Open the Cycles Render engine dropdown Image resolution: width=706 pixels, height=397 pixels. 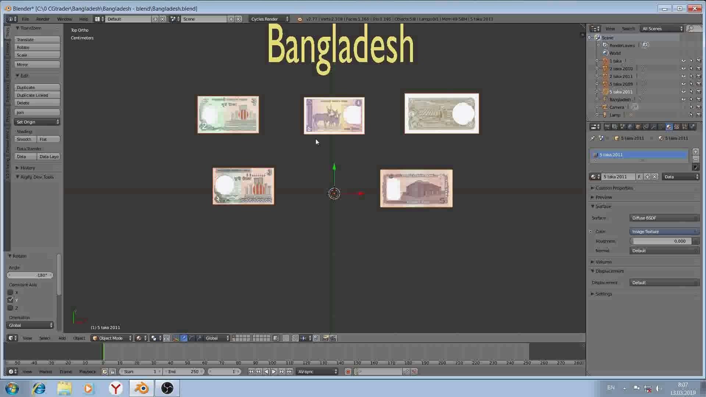coord(270,19)
